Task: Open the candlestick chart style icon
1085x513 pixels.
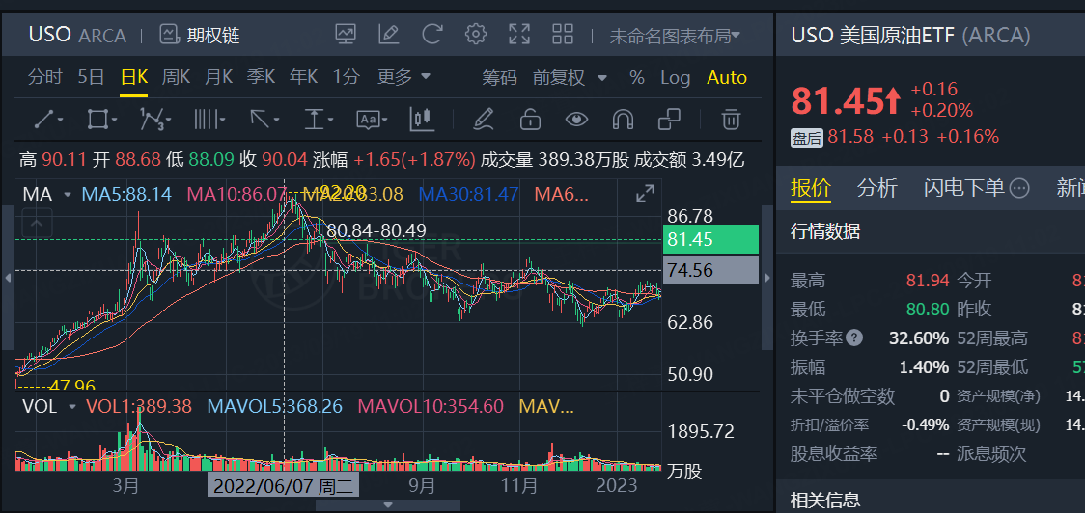Action: (422, 120)
